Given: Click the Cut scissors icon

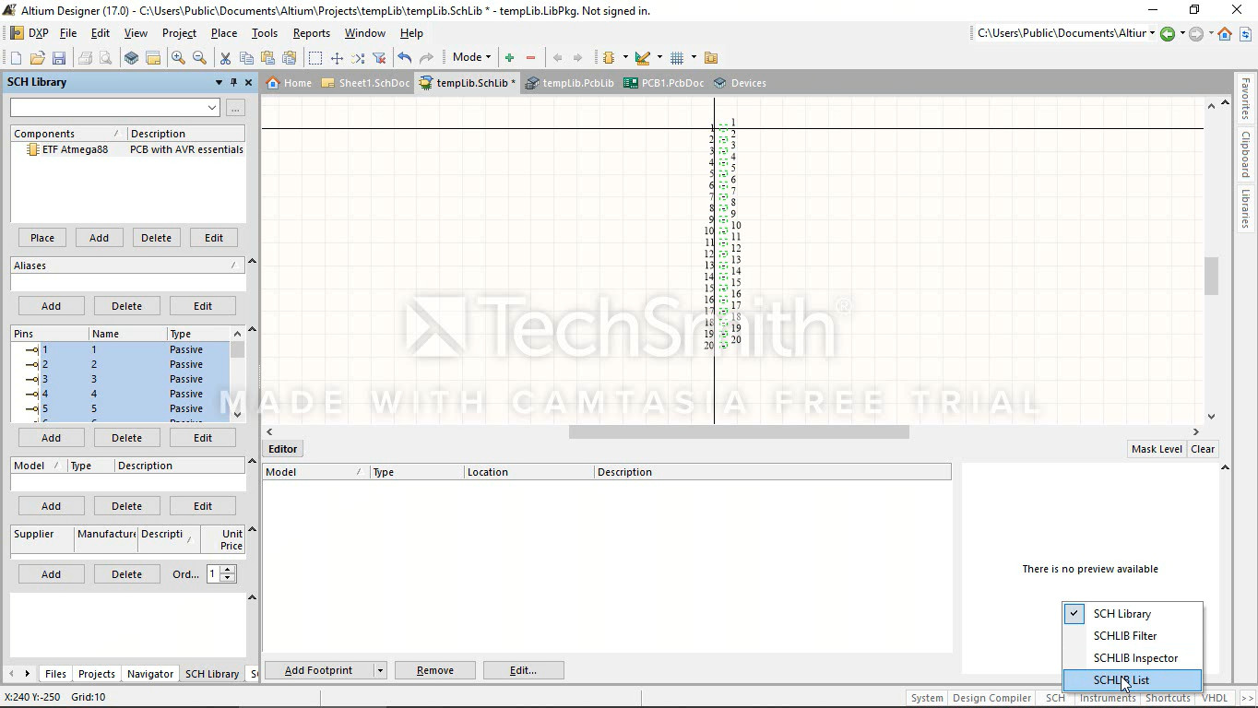Looking at the screenshot, I should [x=224, y=58].
